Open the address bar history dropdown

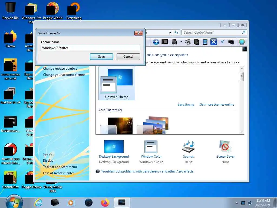click(170, 32)
